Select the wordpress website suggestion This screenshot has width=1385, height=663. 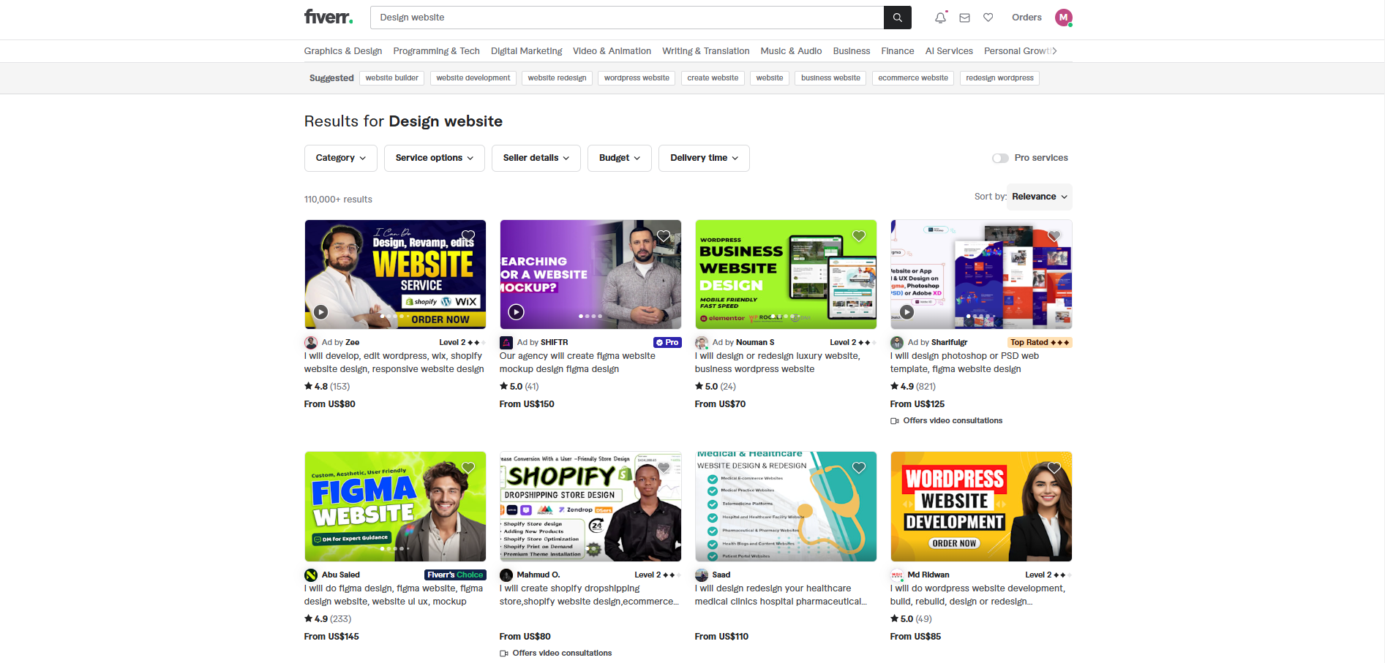(x=637, y=78)
